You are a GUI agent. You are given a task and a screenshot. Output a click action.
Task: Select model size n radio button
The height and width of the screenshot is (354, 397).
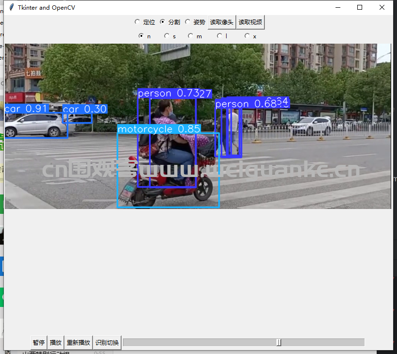[x=144, y=36]
